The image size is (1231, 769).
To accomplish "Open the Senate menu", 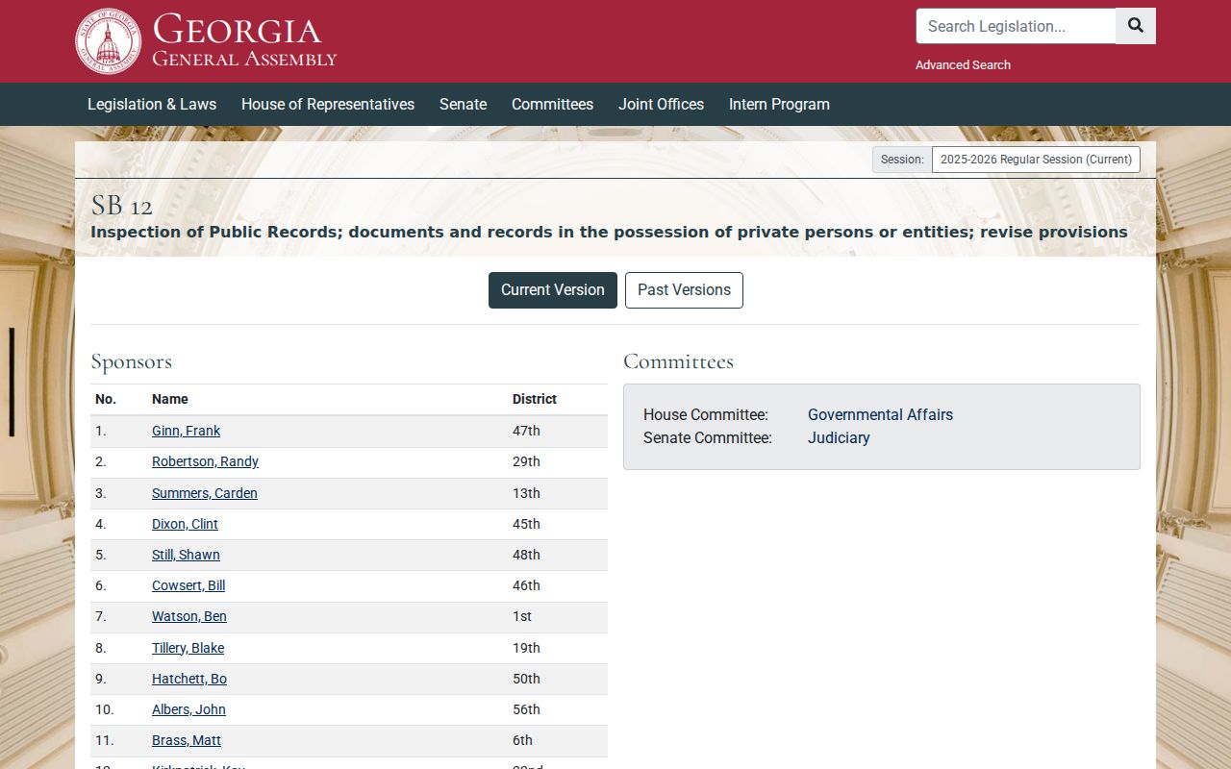I will click(x=463, y=104).
